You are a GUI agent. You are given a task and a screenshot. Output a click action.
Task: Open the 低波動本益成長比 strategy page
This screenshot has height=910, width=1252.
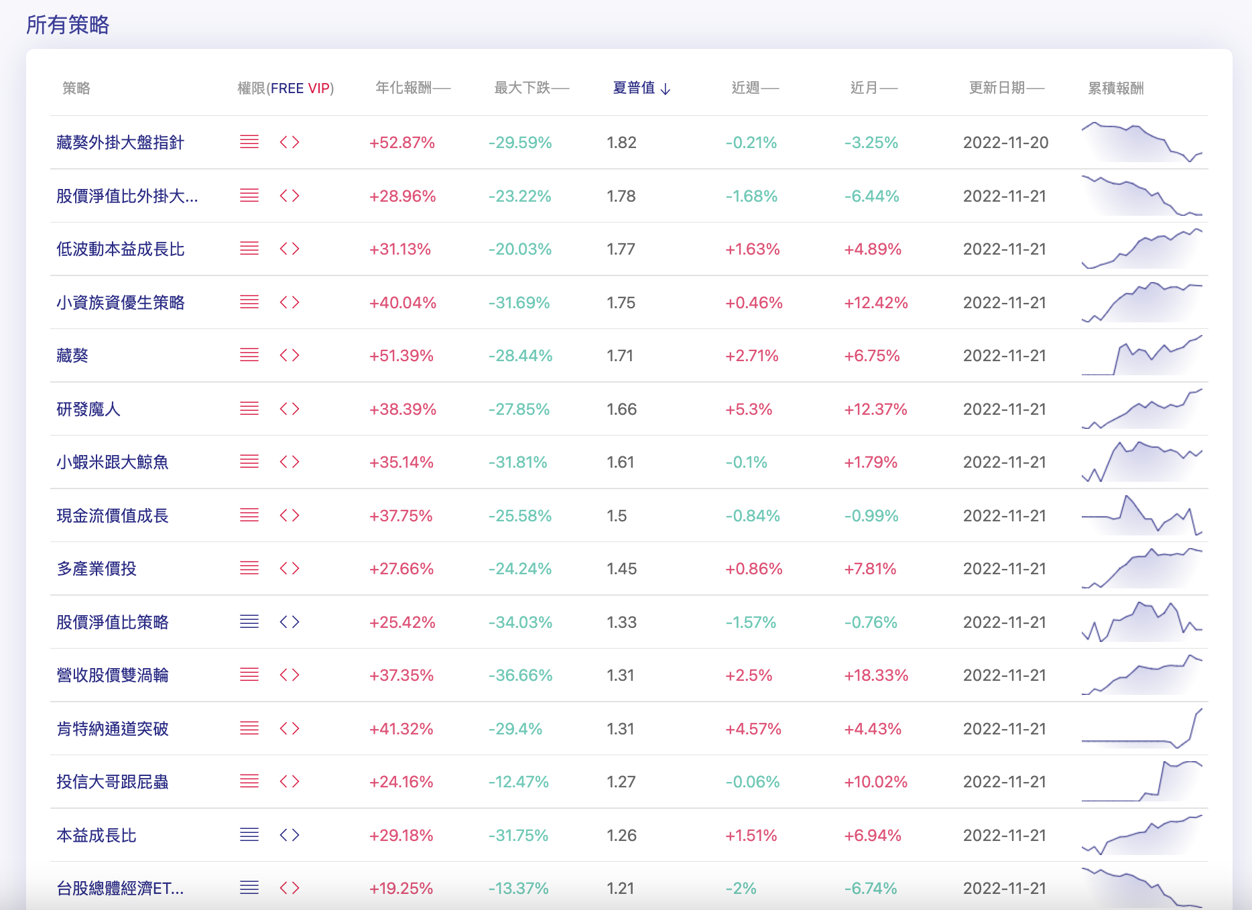click(121, 249)
